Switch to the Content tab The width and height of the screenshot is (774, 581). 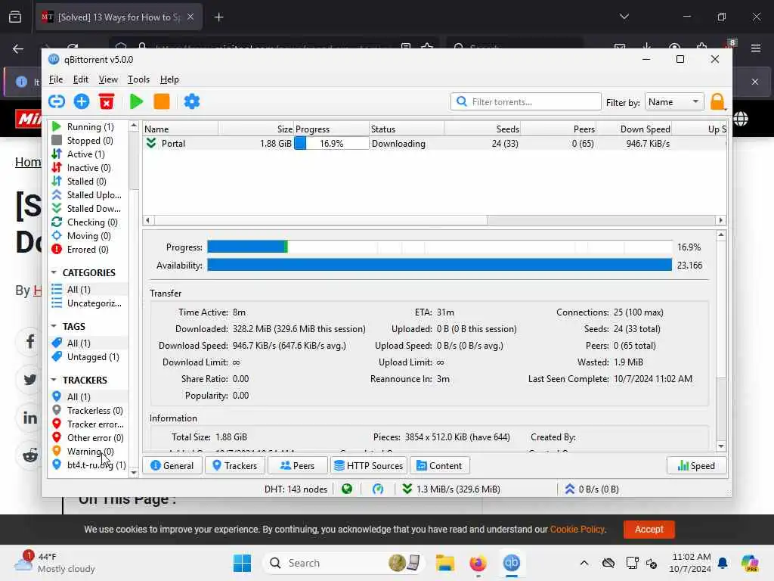coord(439,465)
